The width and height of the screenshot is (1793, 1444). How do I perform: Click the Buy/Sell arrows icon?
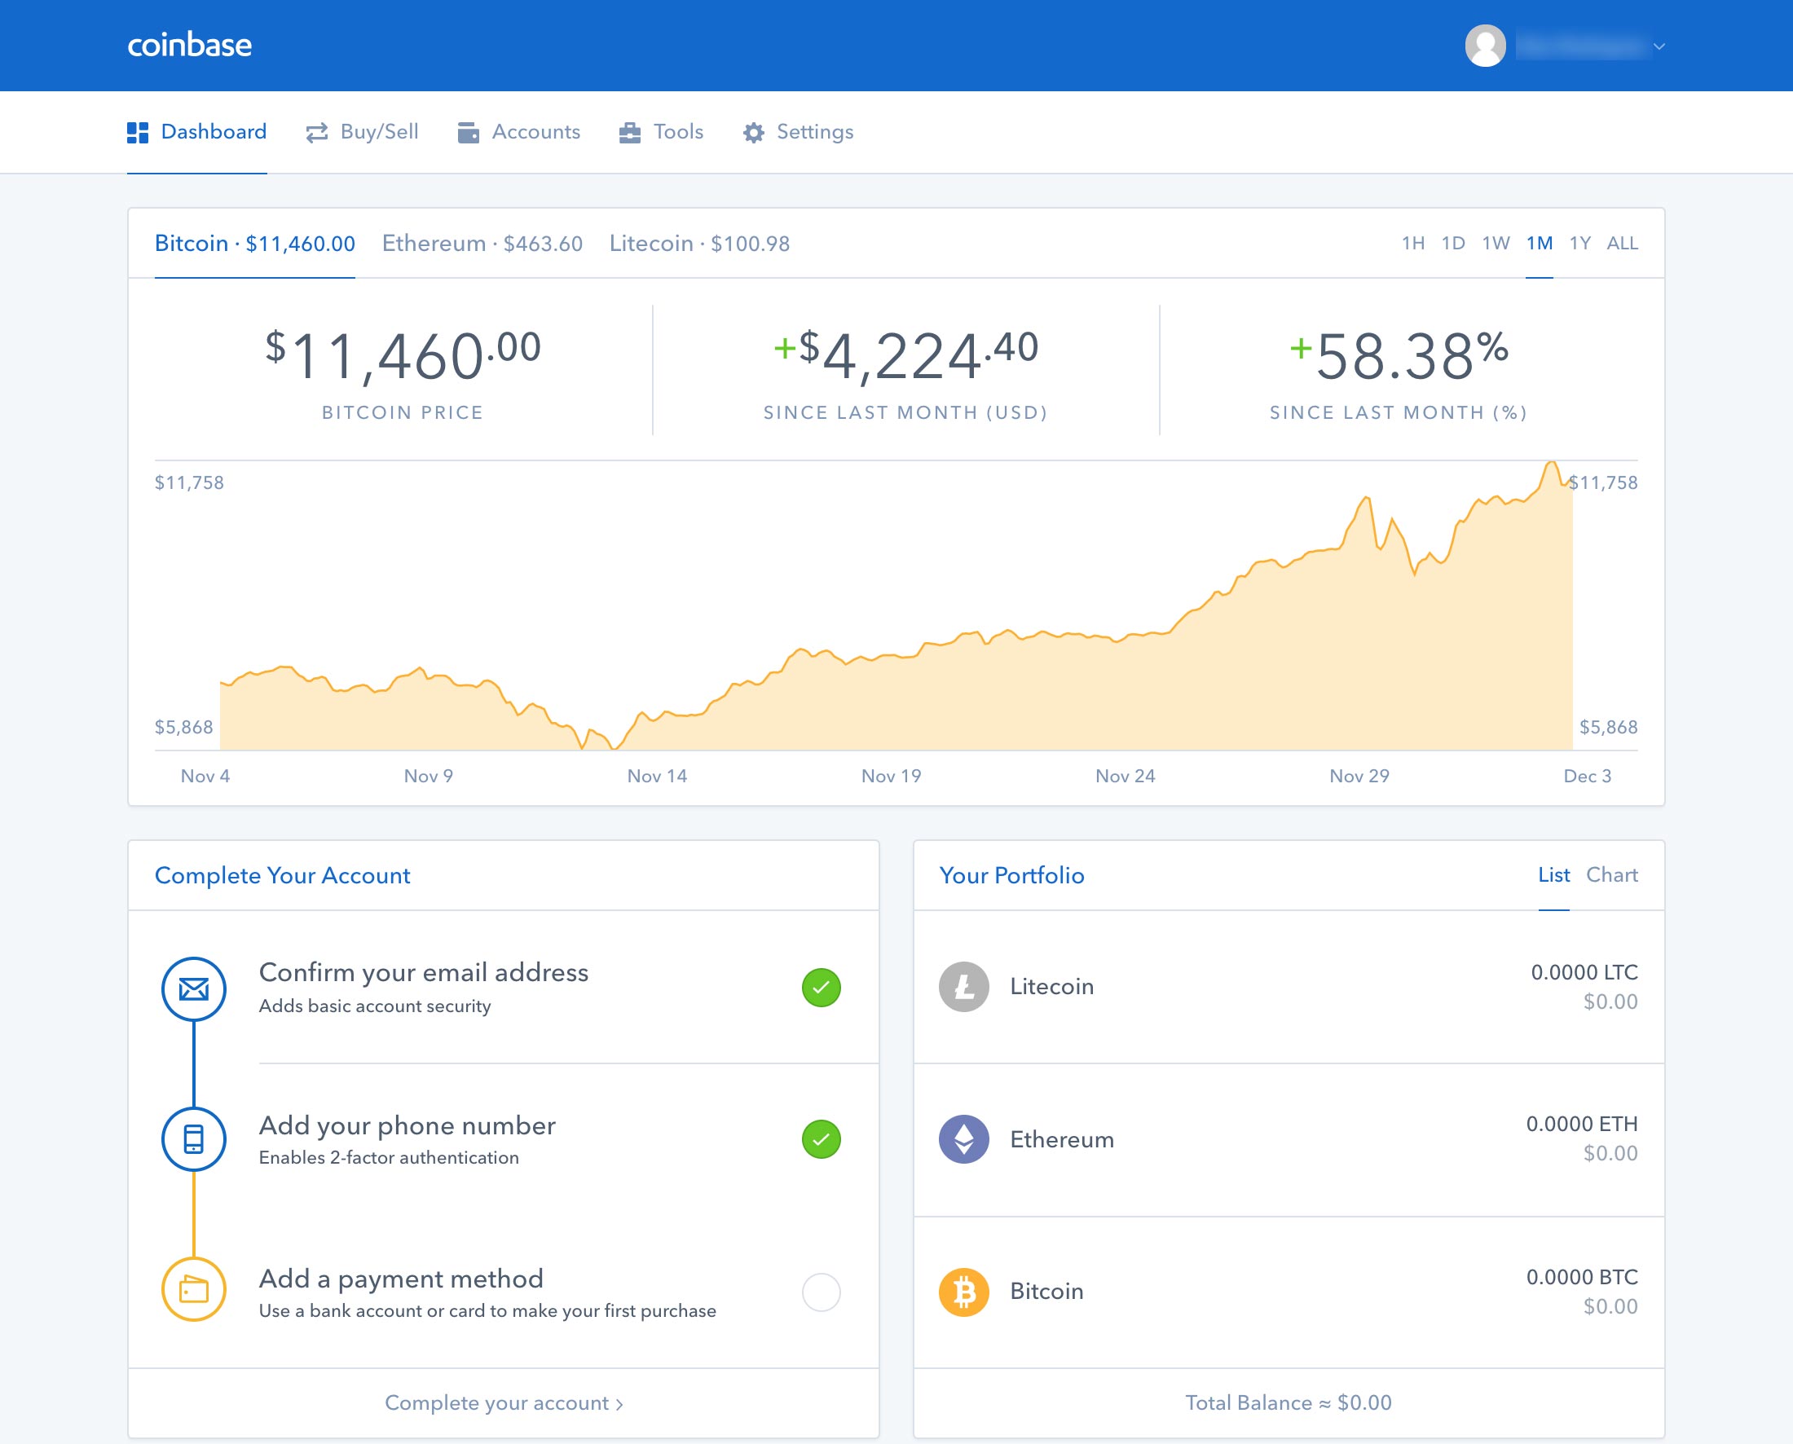pyautogui.click(x=317, y=132)
